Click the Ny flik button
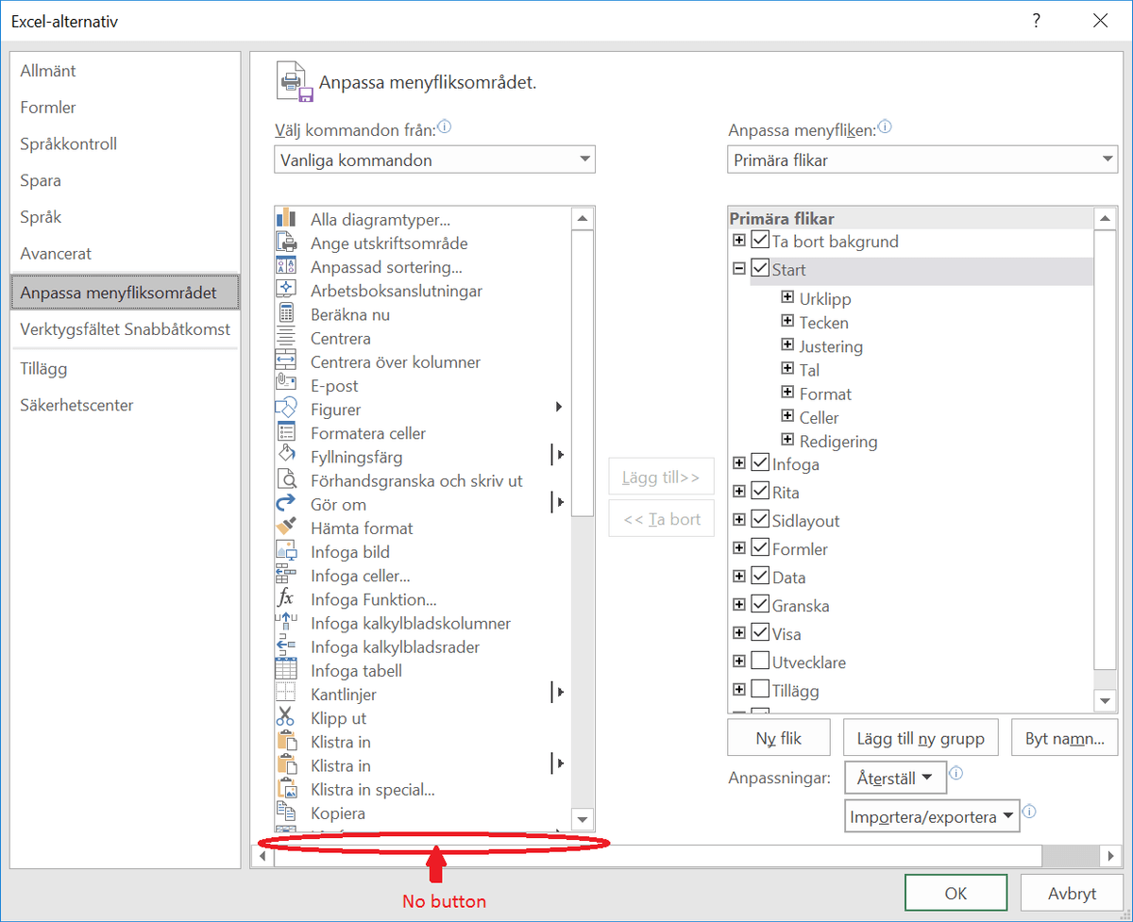Viewport: 1133px width, 922px height. pos(779,738)
